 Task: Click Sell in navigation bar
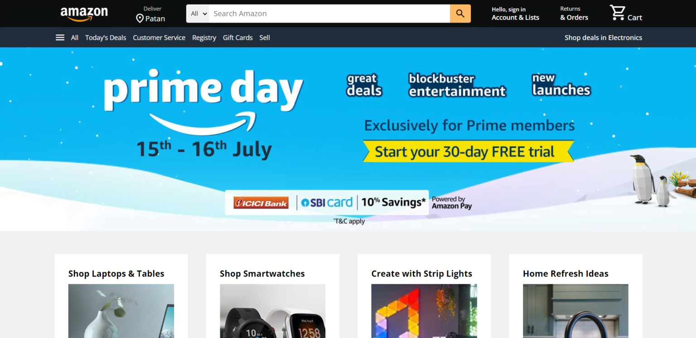[x=265, y=38]
